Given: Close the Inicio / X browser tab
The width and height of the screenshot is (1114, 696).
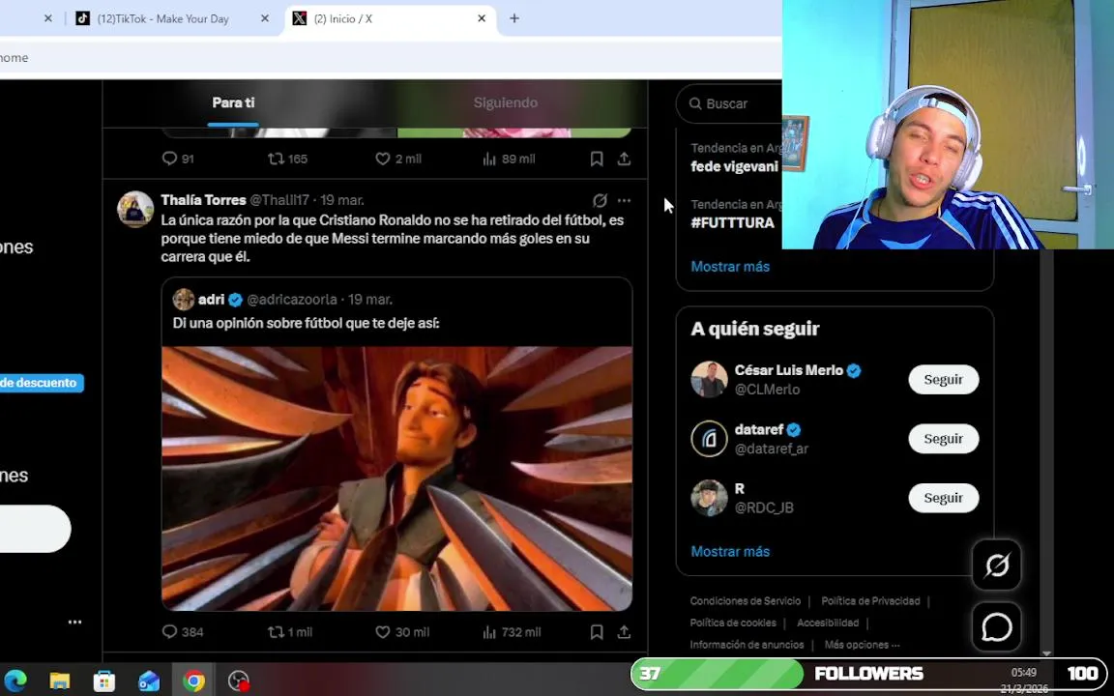Looking at the screenshot, I should click(x=482, y=18).
